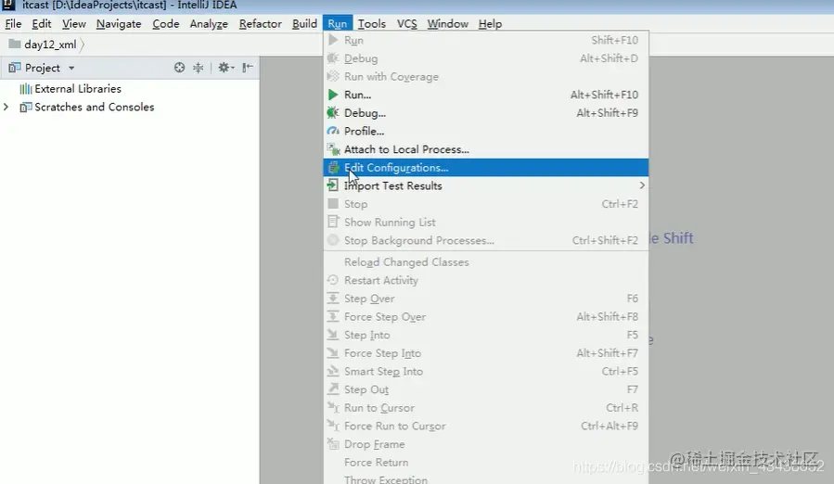Click Step Out entry
This screenshot has width=834, height=484.
[485, 389]
